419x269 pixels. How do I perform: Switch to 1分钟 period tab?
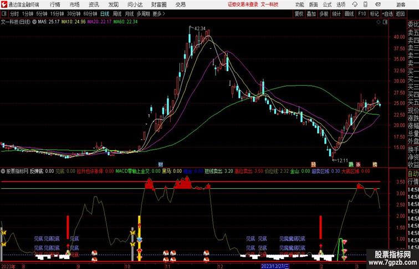tap(28, 14)
